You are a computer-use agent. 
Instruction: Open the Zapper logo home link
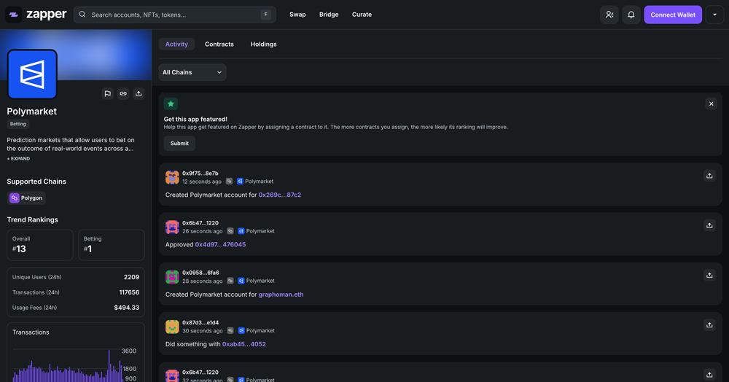click(x=36, y=15)
